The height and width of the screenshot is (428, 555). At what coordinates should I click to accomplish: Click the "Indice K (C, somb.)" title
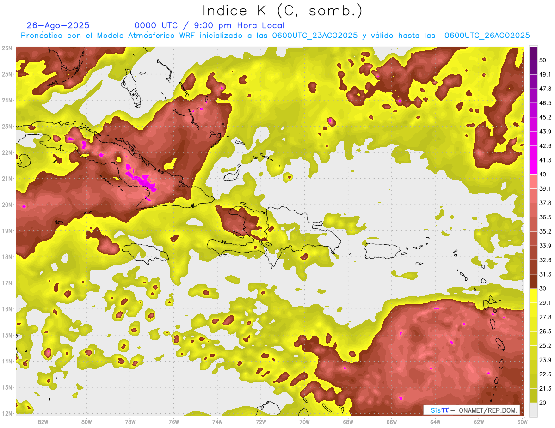point(282,11)
